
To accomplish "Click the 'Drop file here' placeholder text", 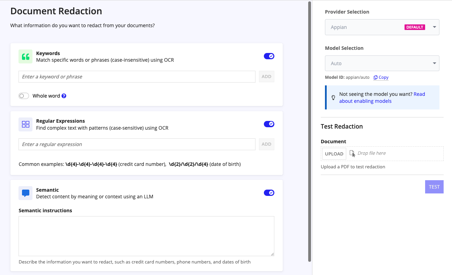I will tap(372, 153).
